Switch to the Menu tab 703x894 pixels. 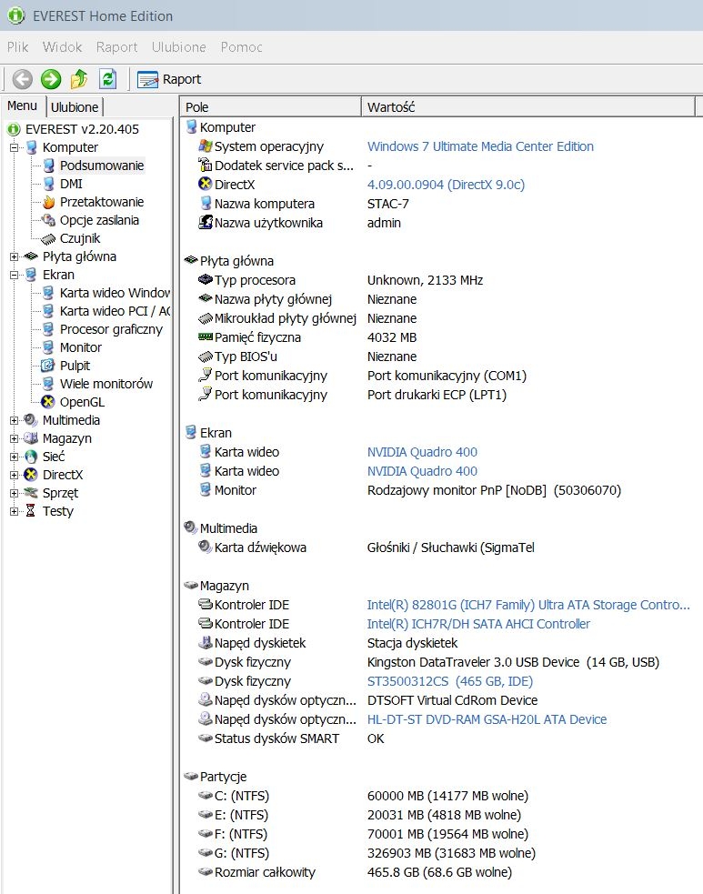point(22,106)
